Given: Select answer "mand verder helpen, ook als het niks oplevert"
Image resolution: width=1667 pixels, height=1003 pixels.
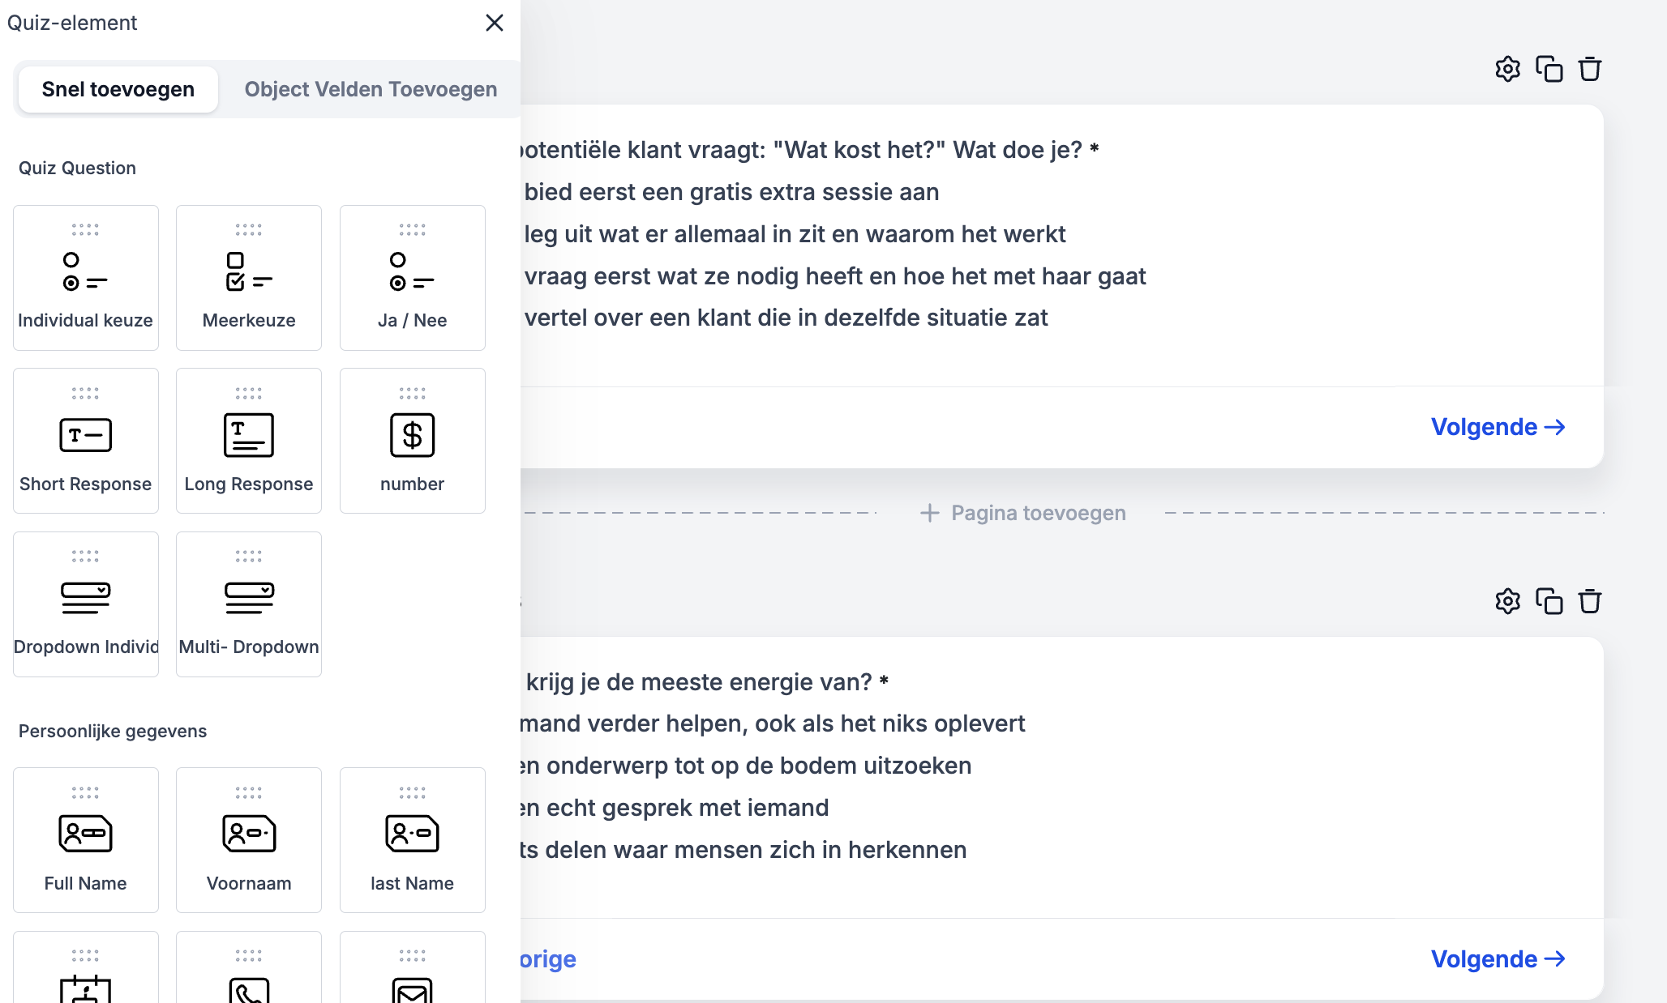Looking at the screenshot, I should tap(773, 723).
